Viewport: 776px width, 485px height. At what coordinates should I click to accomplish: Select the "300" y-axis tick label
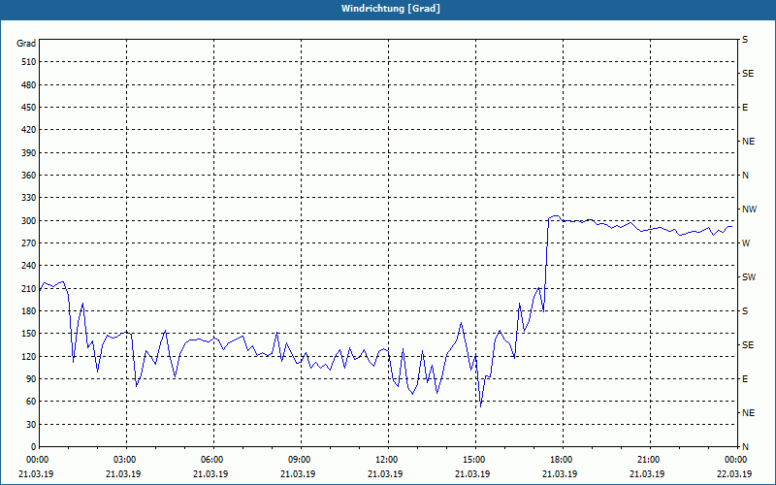[29, 221]
